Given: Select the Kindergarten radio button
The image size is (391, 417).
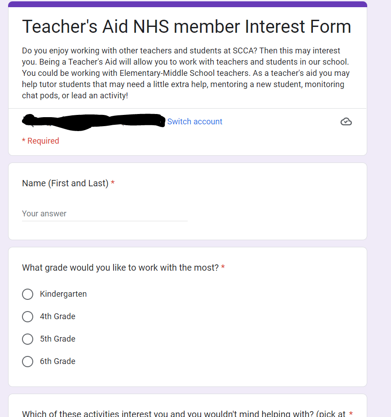Looking at the screenshot, I should (28, 294).
